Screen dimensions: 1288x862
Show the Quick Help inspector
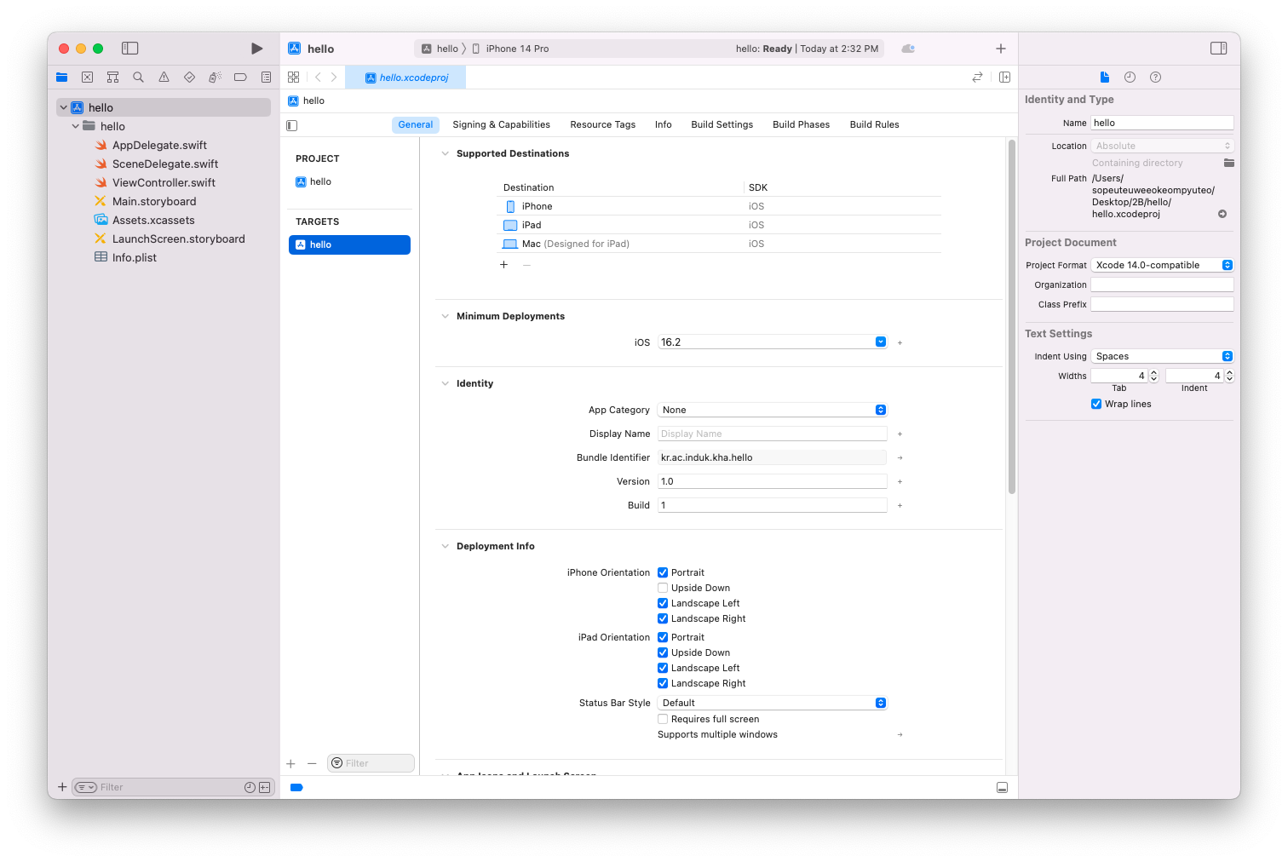point(1155,78)
